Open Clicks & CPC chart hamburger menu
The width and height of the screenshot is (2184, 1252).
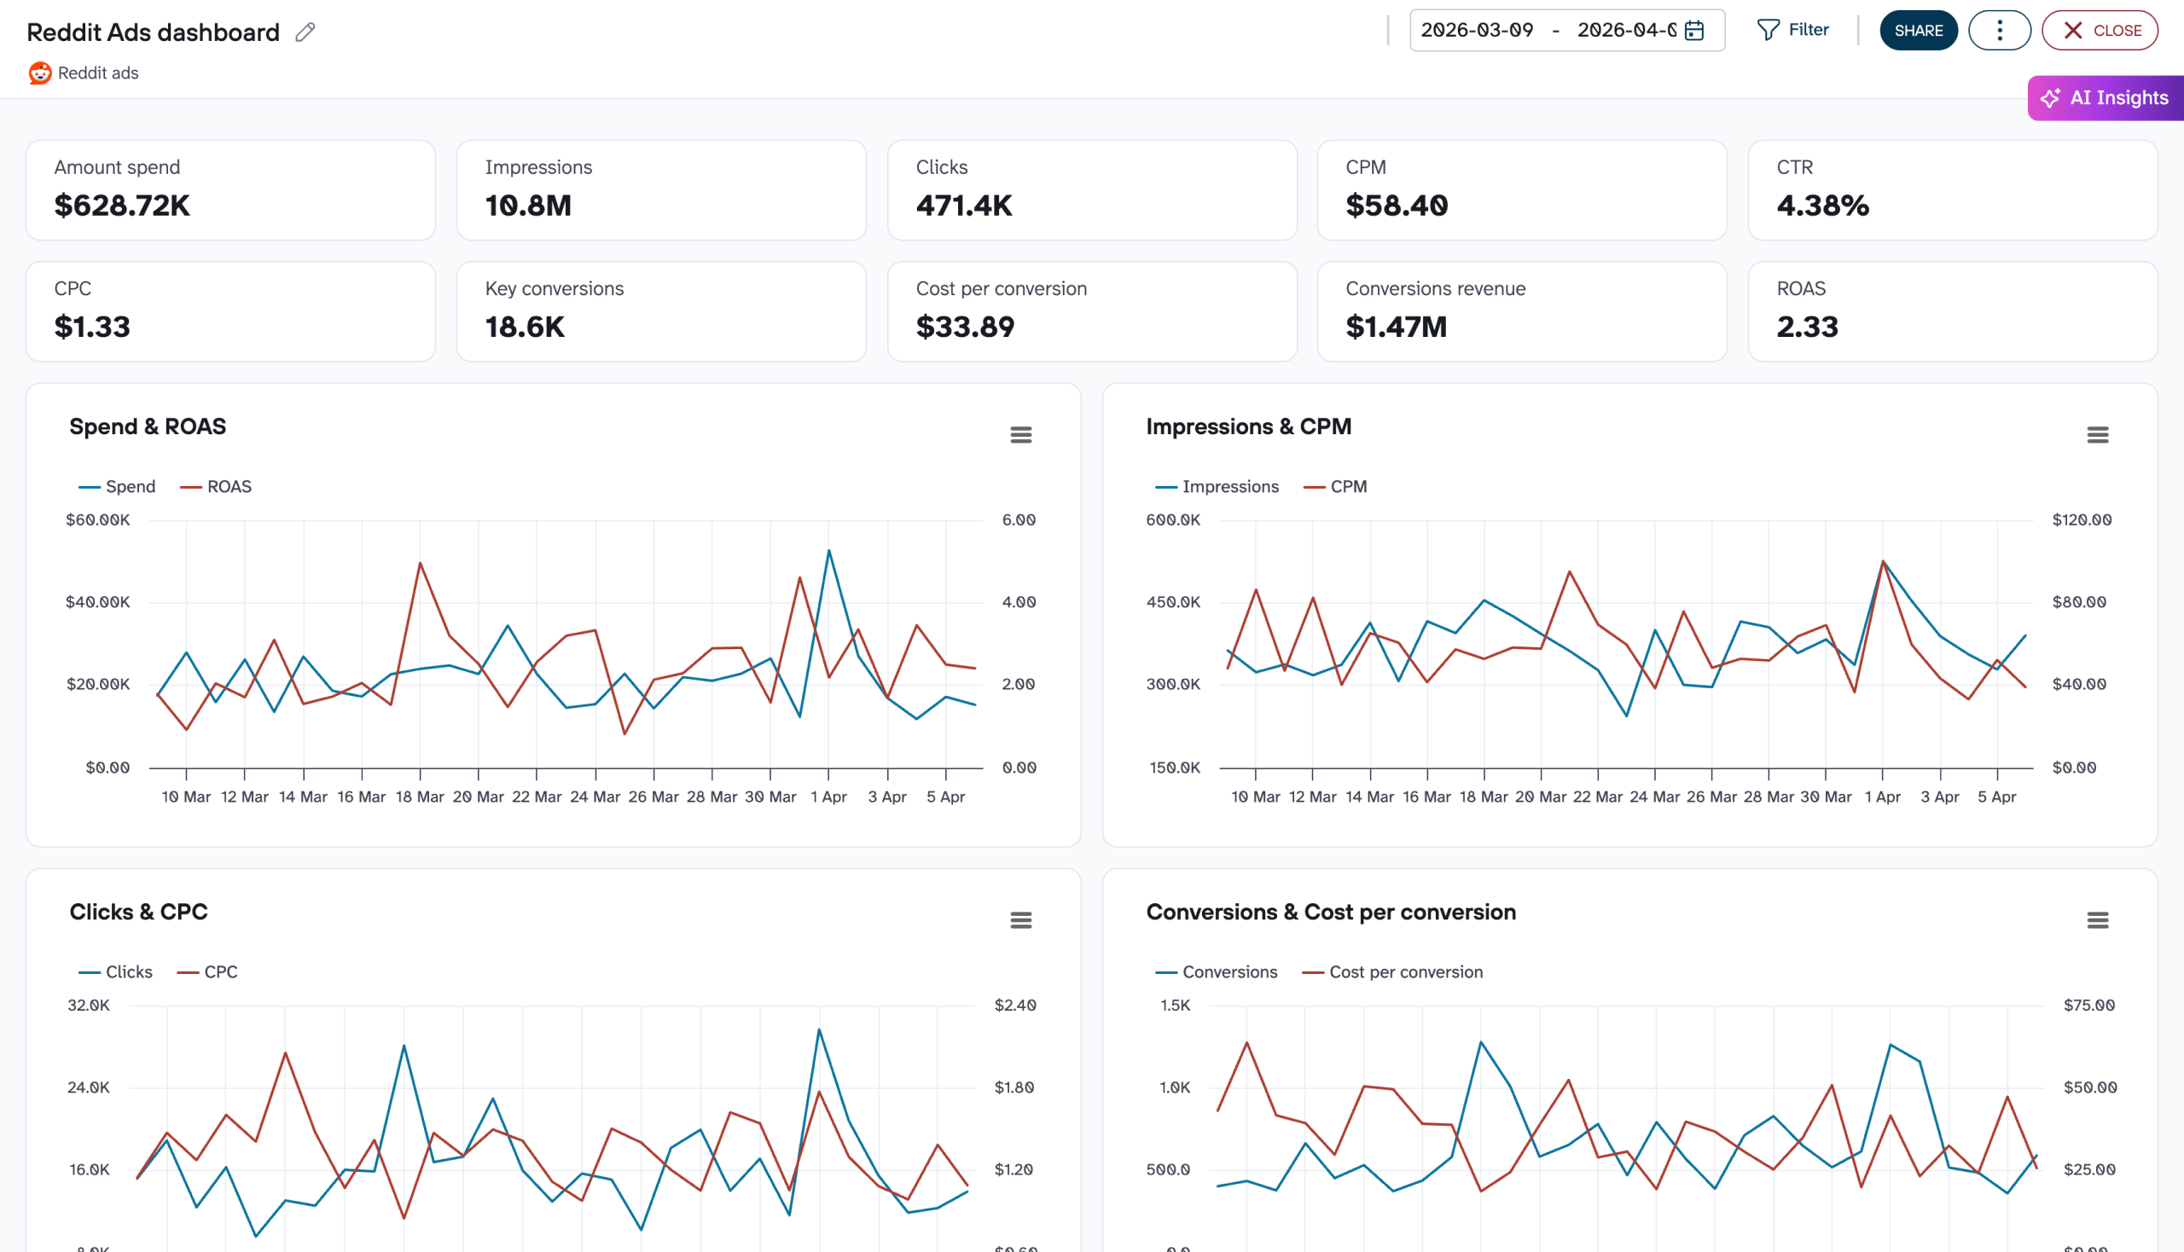click(x=1020, y=920)
